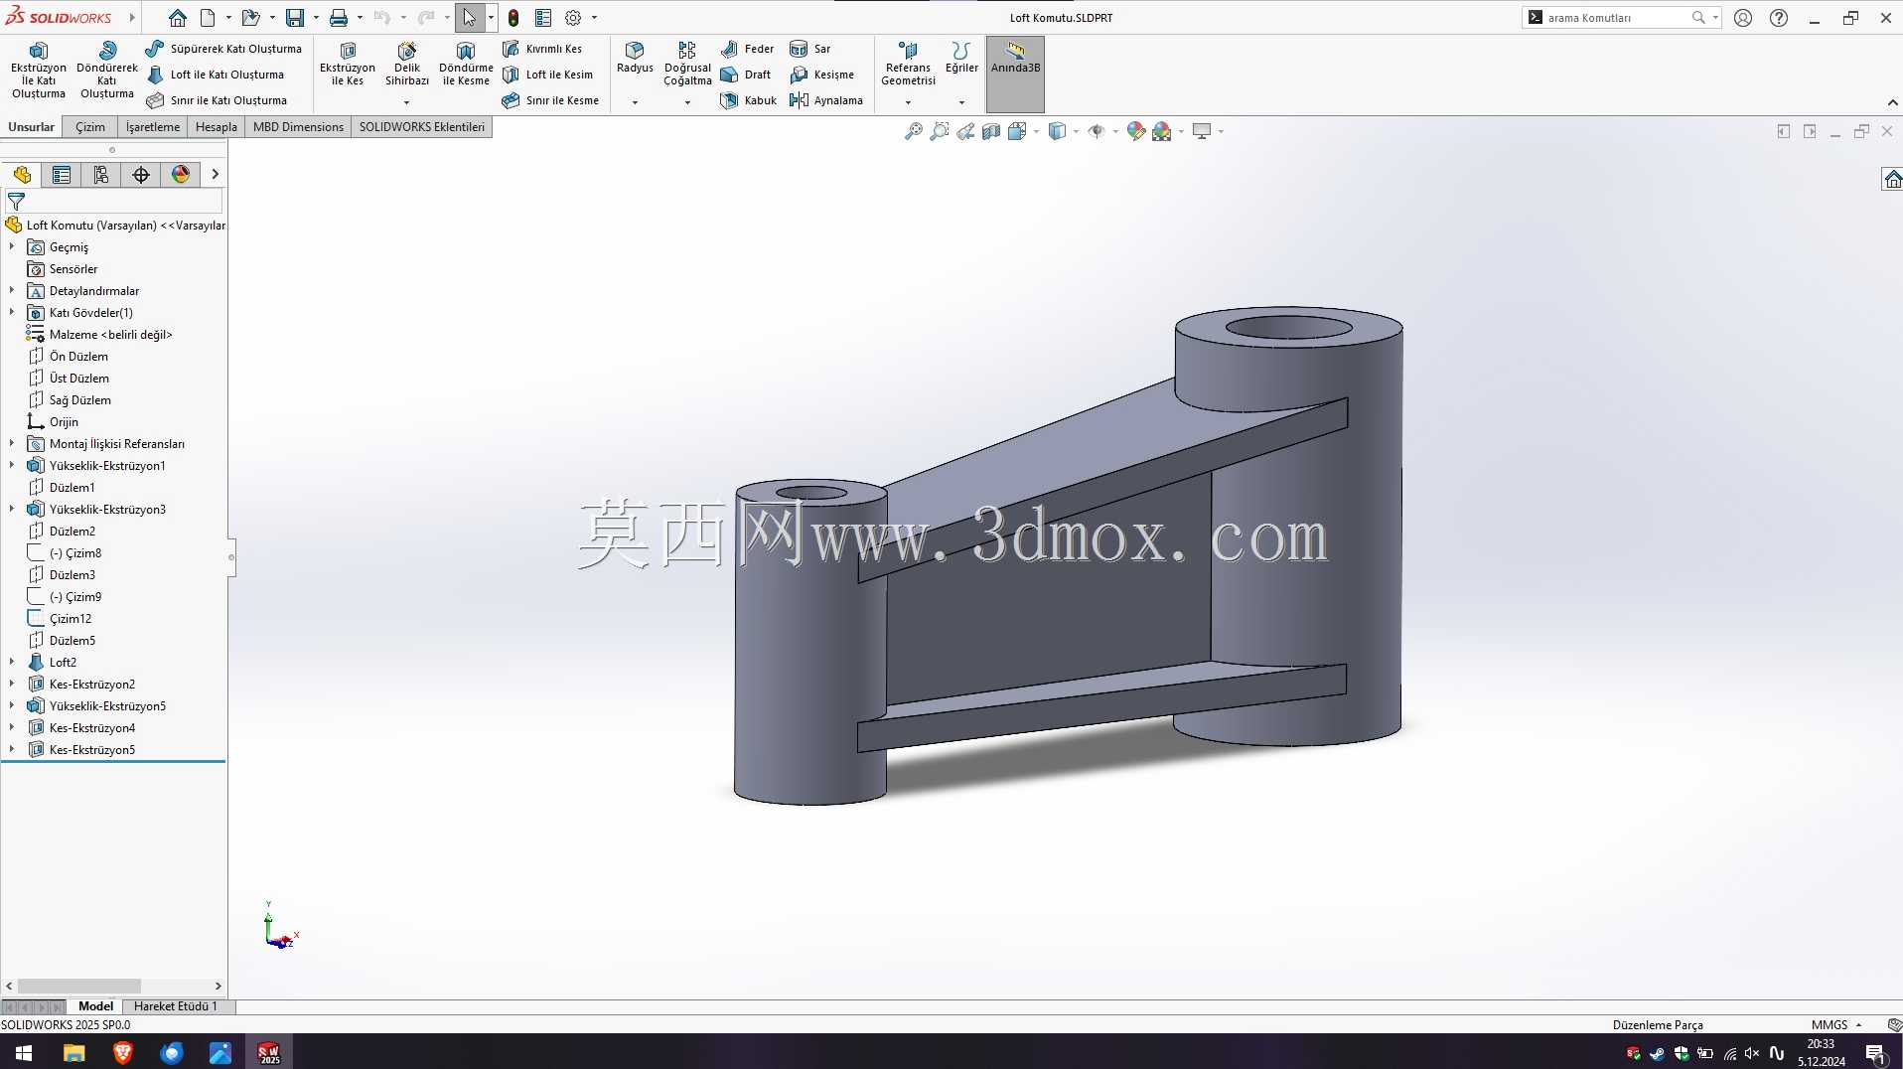The height and width of the screenshot is (1069, 1903).
Task: Open FeatureManager design tree tab
Action: 22,175
